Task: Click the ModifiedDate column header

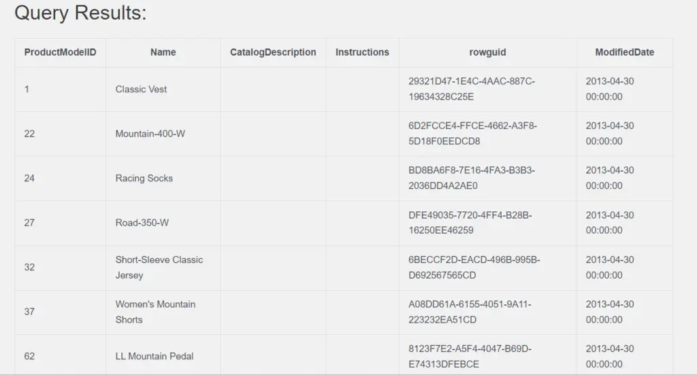Action: 625,52
